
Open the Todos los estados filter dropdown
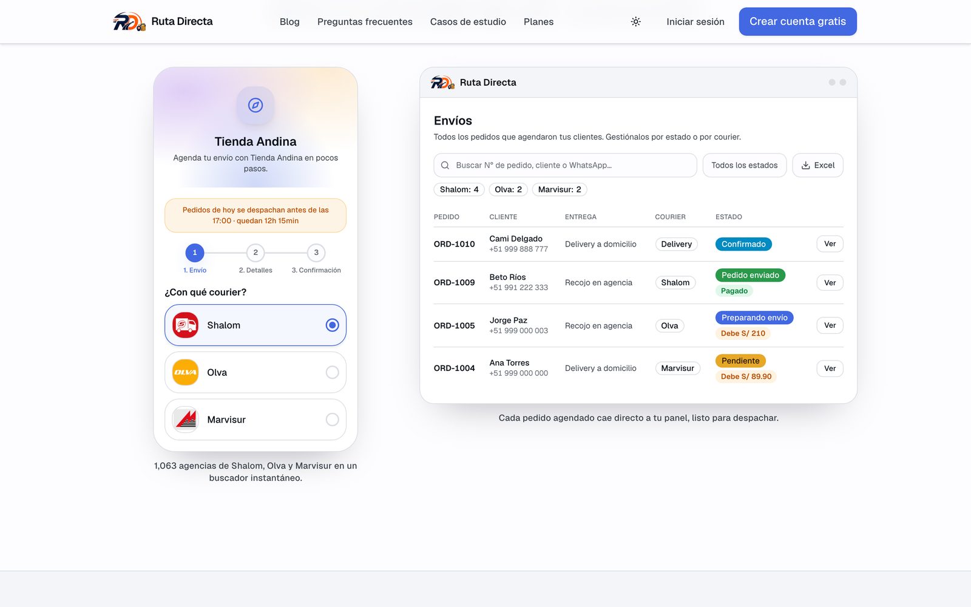coord(745,165)
